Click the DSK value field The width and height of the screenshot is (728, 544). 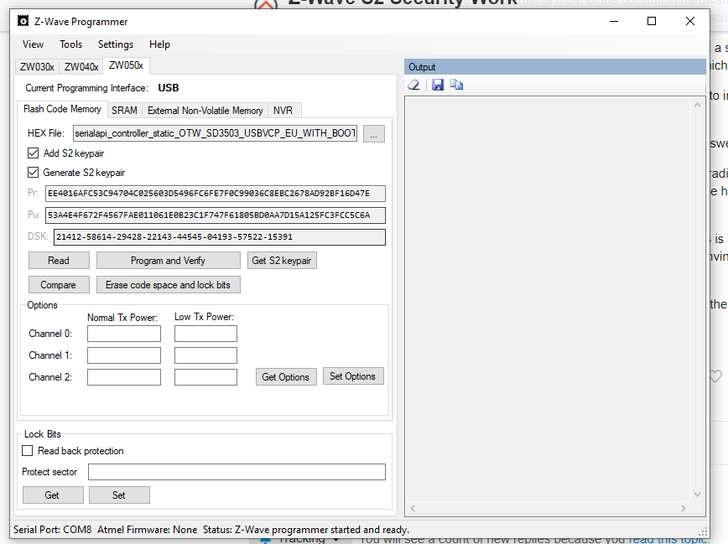point(220,236)
